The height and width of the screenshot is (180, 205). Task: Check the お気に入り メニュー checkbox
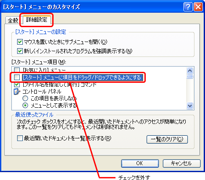click(17, 70)
